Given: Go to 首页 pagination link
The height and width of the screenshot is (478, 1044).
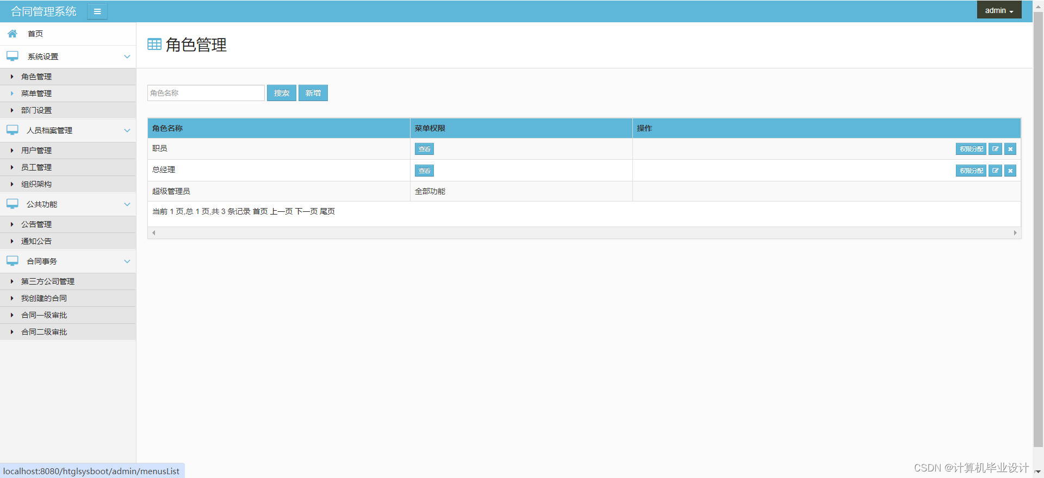Looking at the screenshot, I should [260, 211].
